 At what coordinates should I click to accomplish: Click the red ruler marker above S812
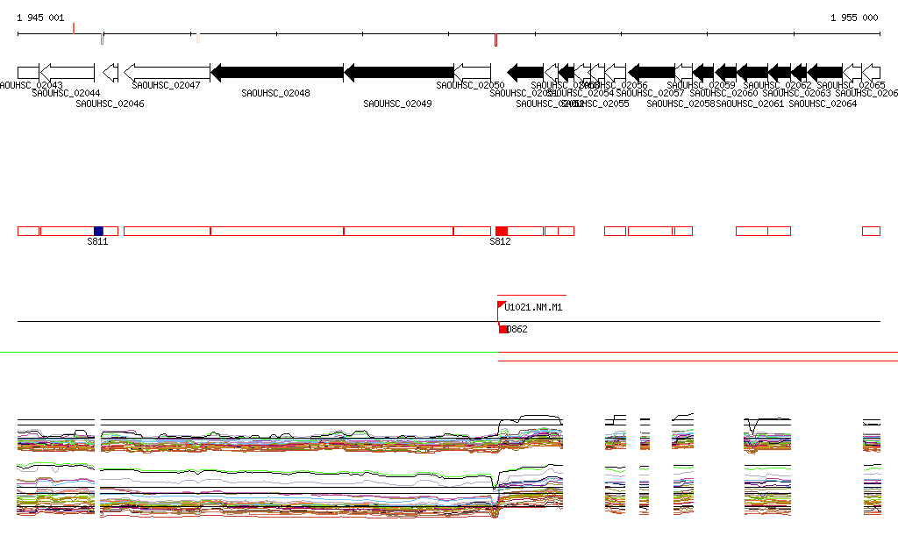pyautogui.click(x=496, y=40)
